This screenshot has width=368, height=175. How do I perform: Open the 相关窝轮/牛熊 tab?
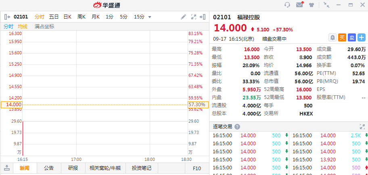click(x=105, y=168)
